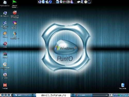
Task: Click the laptop icon in top dock
Action: (82, 2)
